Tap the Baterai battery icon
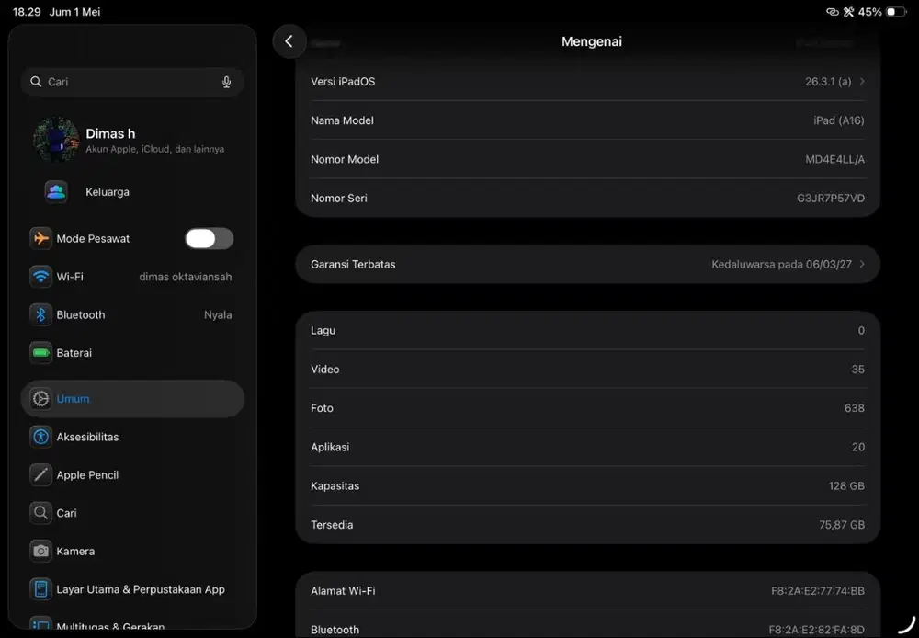Screen dimensions: 919x638 [41, 353]
